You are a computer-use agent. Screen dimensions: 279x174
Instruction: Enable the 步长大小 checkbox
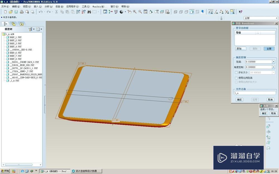coord(236,72)
